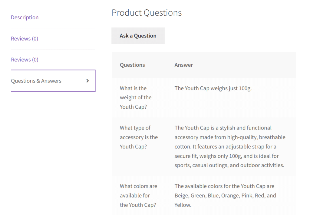
Task: Click the Product Questions heading
Action: coord(147,13)
